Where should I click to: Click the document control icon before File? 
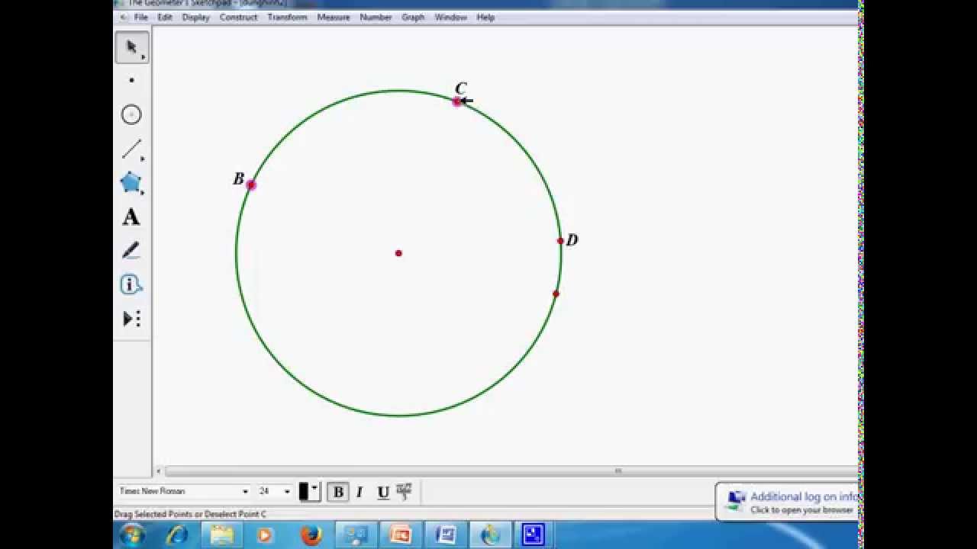[x=124, y=18]
